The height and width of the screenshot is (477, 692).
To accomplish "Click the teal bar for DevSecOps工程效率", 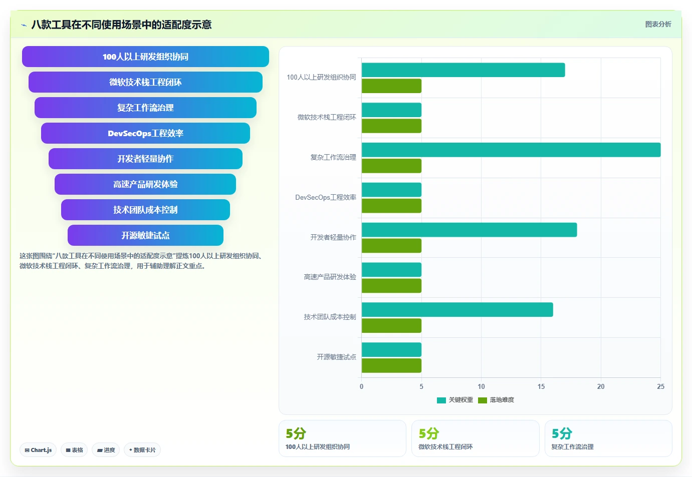I will pos(391,190).
